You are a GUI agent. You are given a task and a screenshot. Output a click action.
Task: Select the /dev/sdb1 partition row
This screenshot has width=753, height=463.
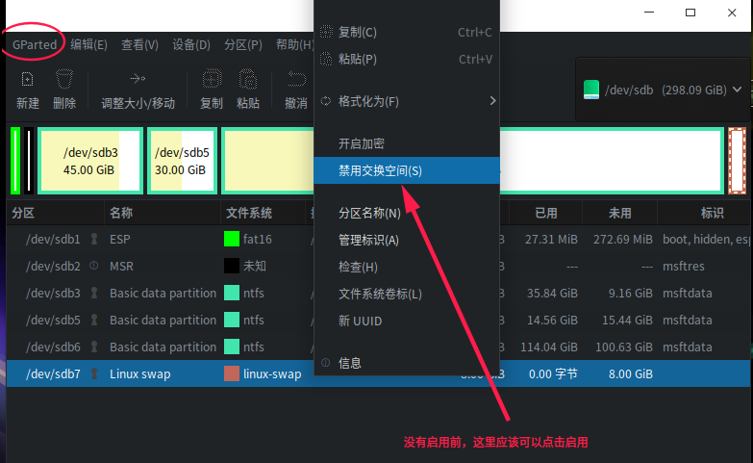point(378,239)
